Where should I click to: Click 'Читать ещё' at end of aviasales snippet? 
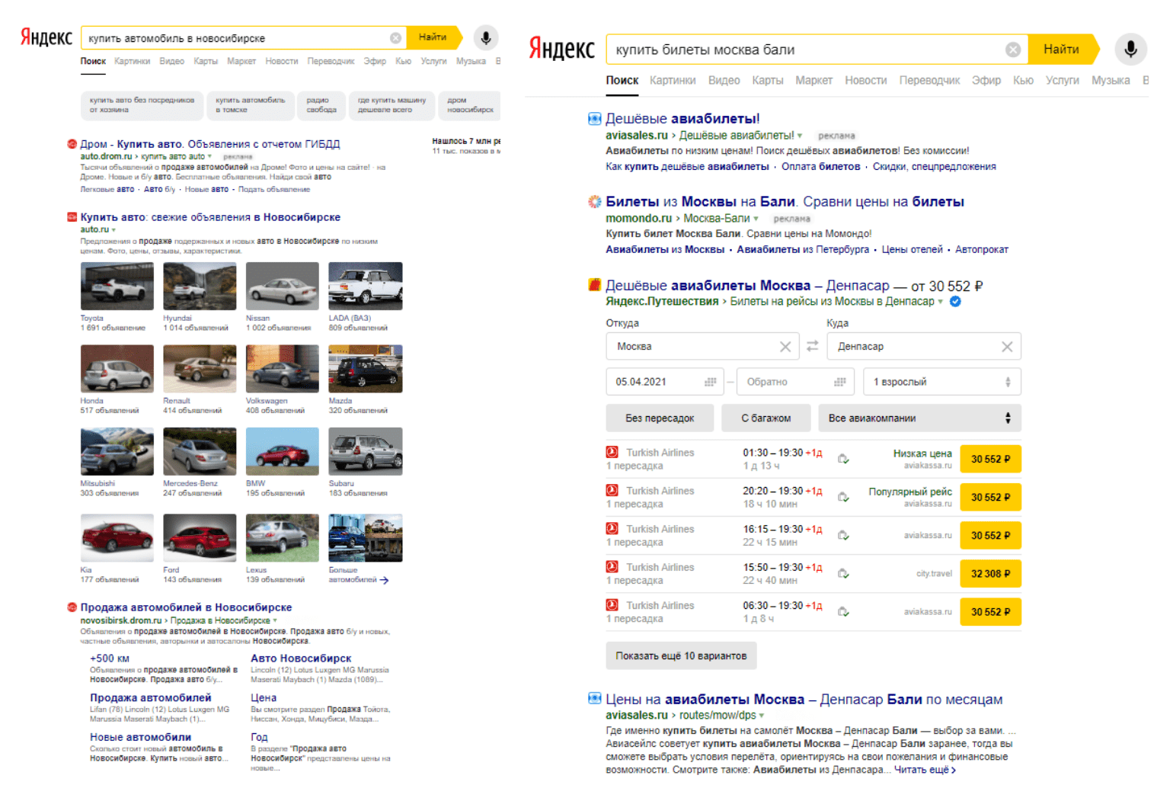(x=925, y=770)
